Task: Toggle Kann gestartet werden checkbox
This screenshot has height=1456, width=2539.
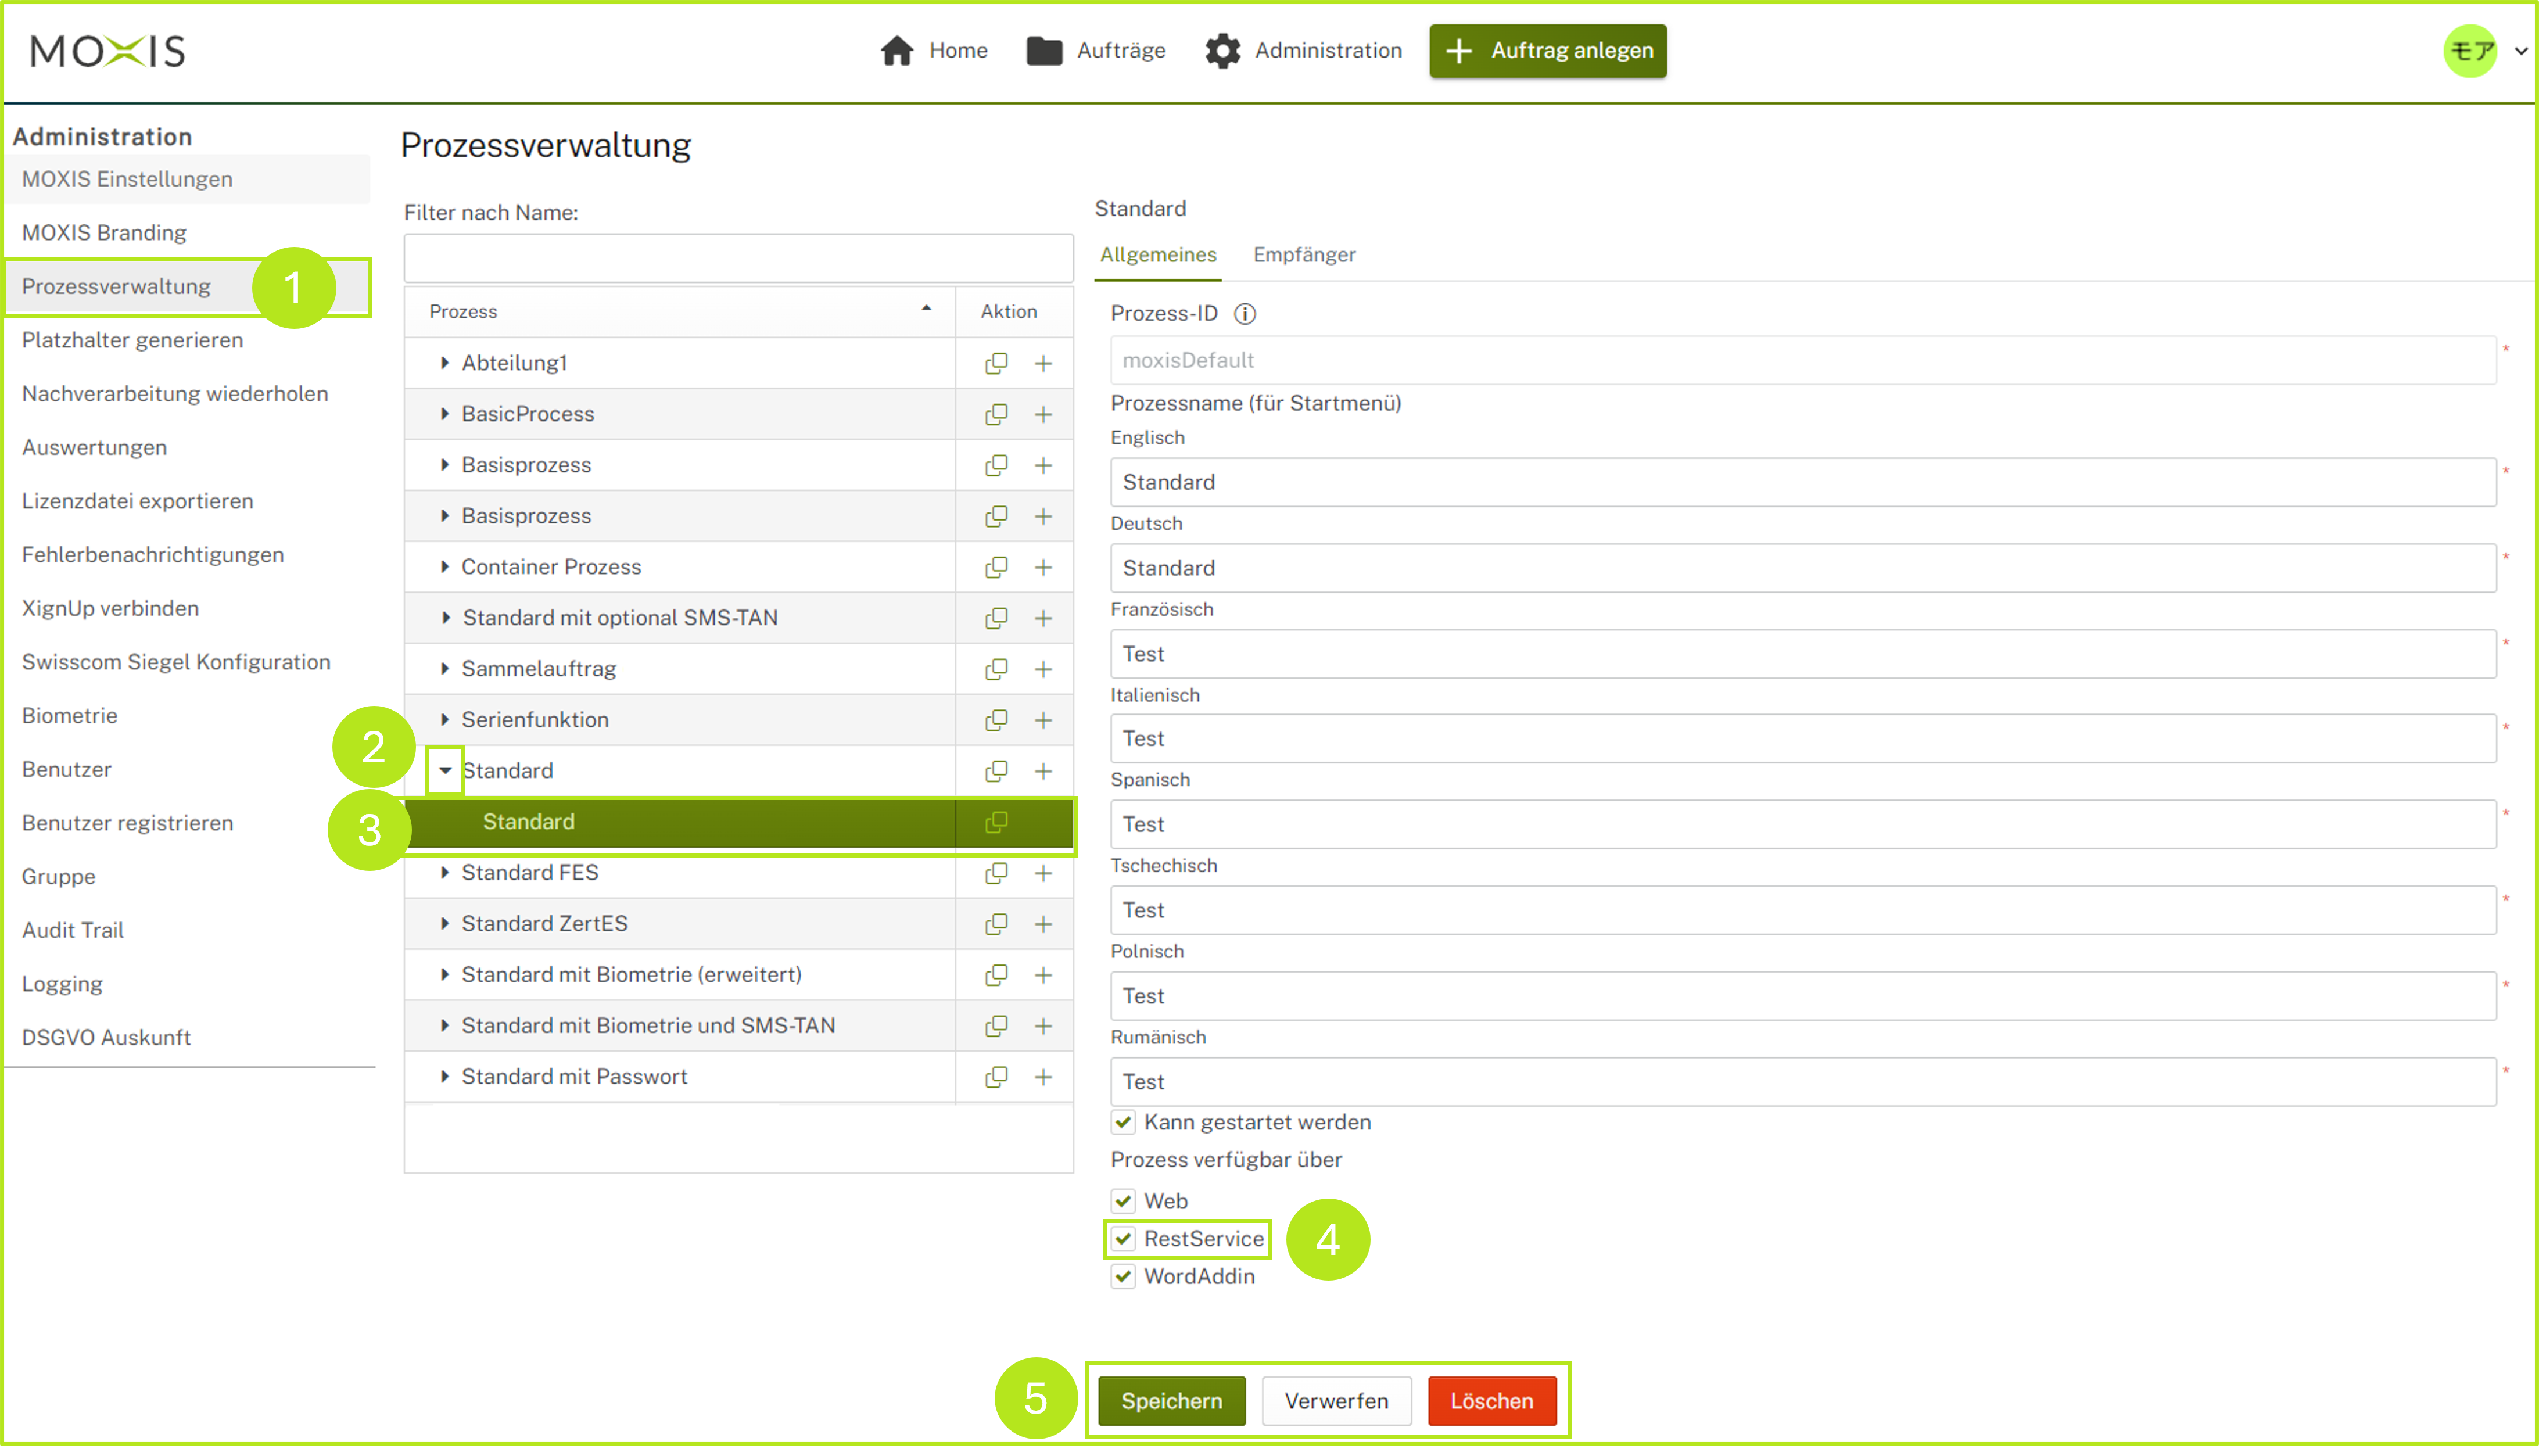Action: pyautogui.click(x=1123, y=1122)
